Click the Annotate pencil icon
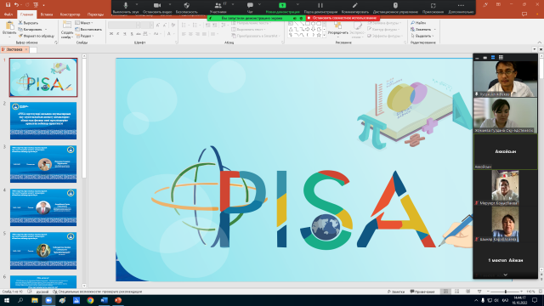Screen dimensions: 544x306 point(354,5)
